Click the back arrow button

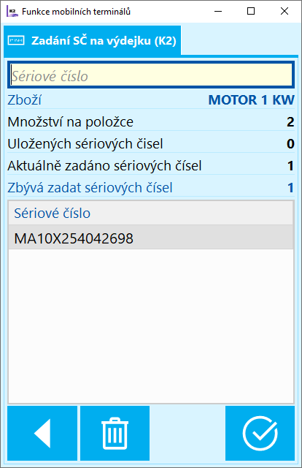(x=42, y=433)
